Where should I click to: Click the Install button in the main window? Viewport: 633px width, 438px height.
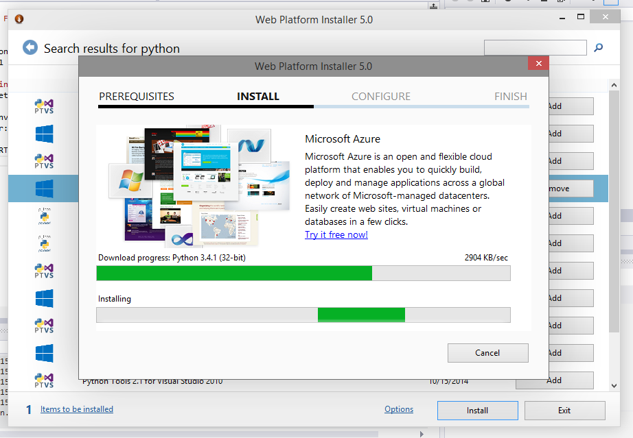pos(478,410)
